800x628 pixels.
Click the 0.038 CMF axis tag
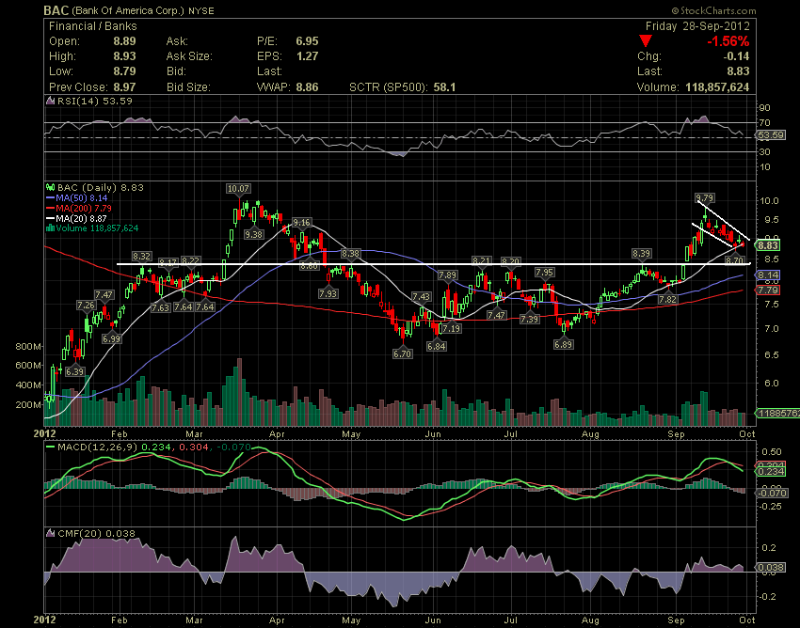point(771,568)
